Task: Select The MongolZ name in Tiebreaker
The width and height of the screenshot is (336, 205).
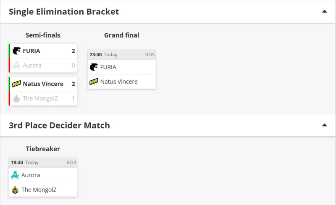Action: point(39,189)
